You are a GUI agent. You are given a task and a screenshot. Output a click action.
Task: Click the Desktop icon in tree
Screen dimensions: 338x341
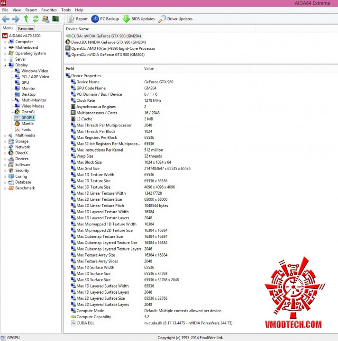click(17, 94)
